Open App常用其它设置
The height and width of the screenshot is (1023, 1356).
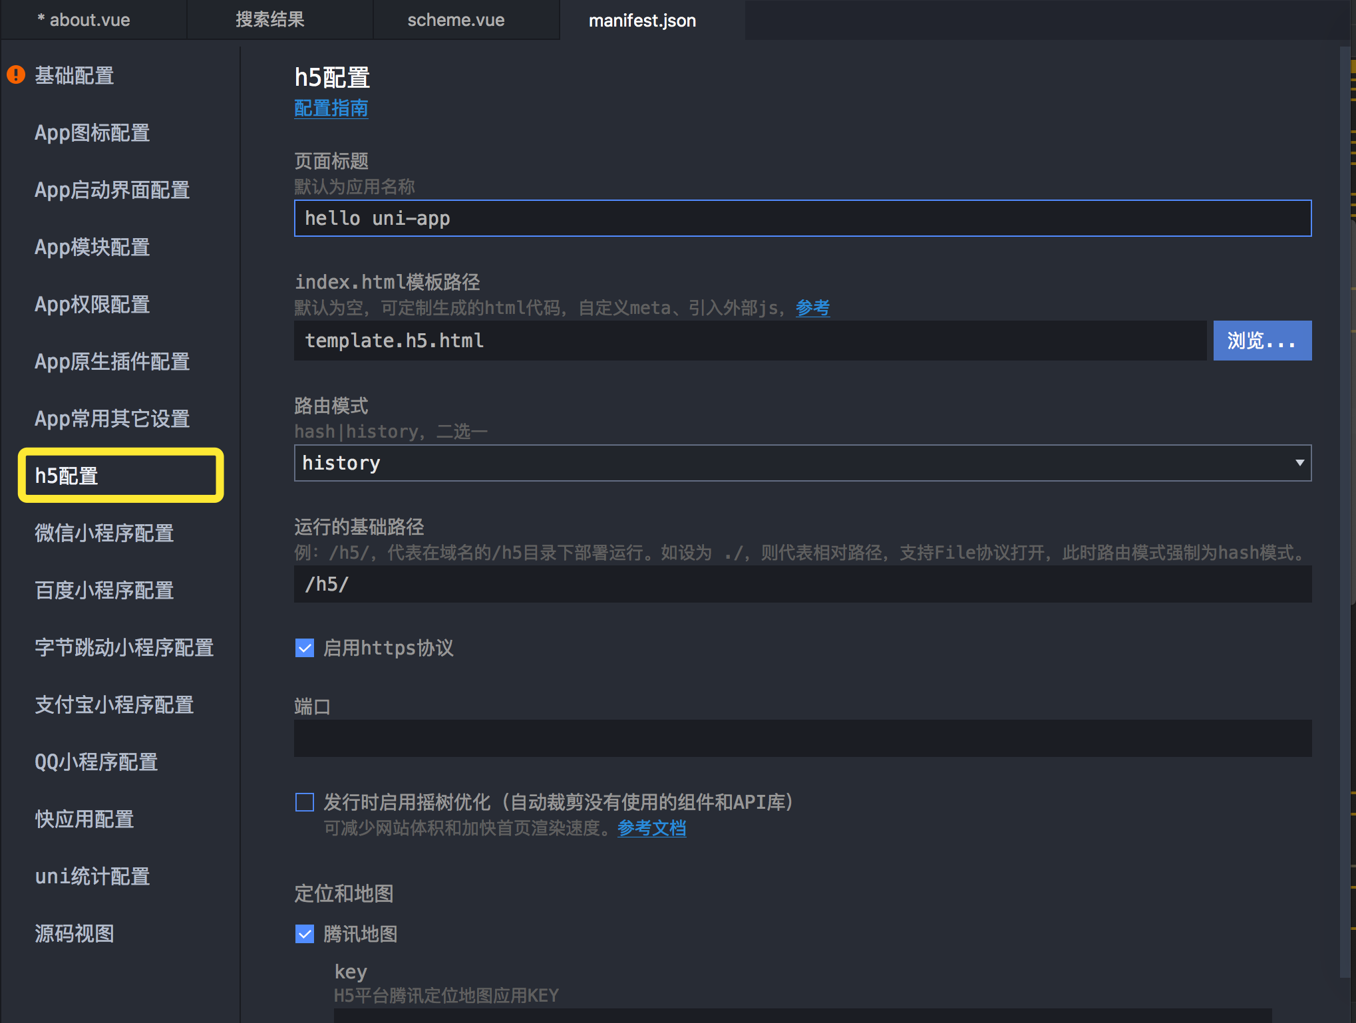click(112, 419)
